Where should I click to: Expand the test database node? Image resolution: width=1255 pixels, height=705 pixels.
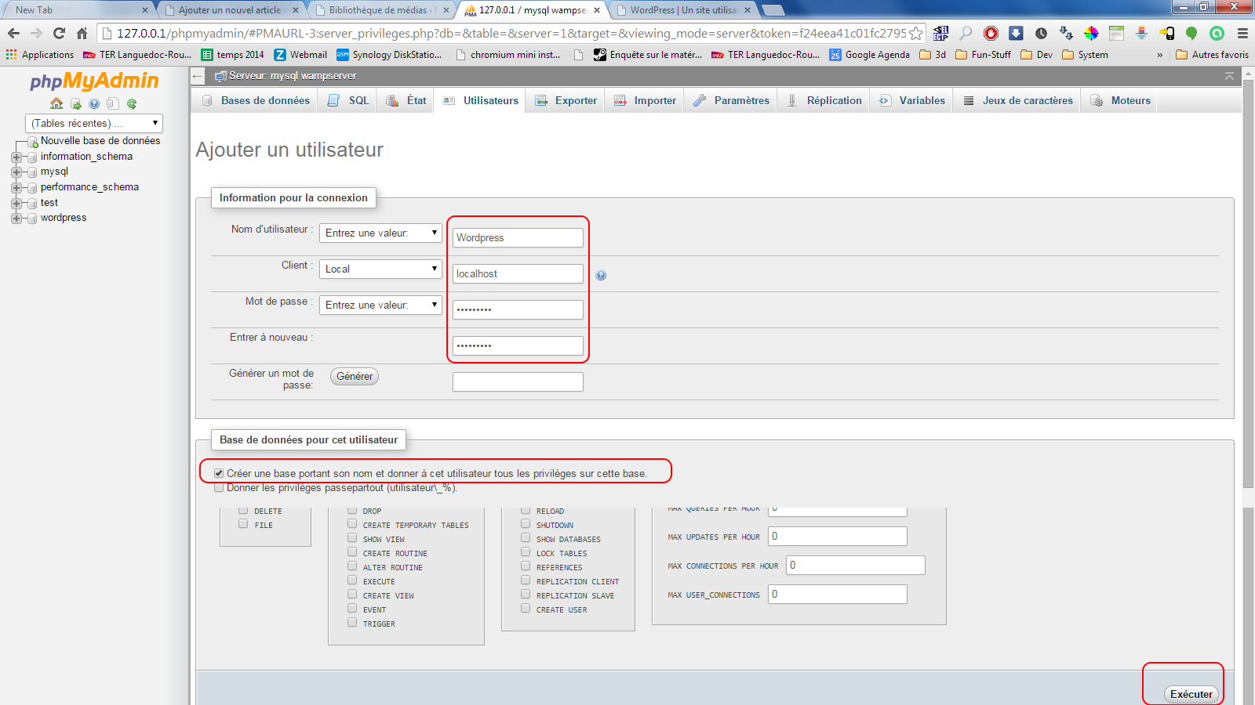[x=16, y=203]
